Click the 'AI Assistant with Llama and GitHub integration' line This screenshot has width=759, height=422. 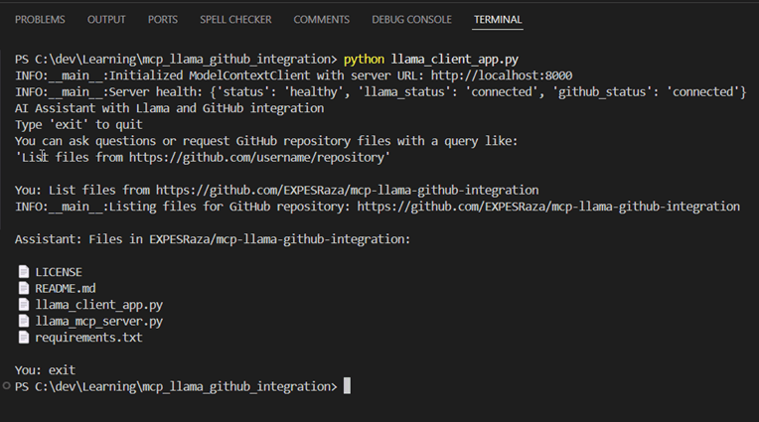(x=170, y=108)
